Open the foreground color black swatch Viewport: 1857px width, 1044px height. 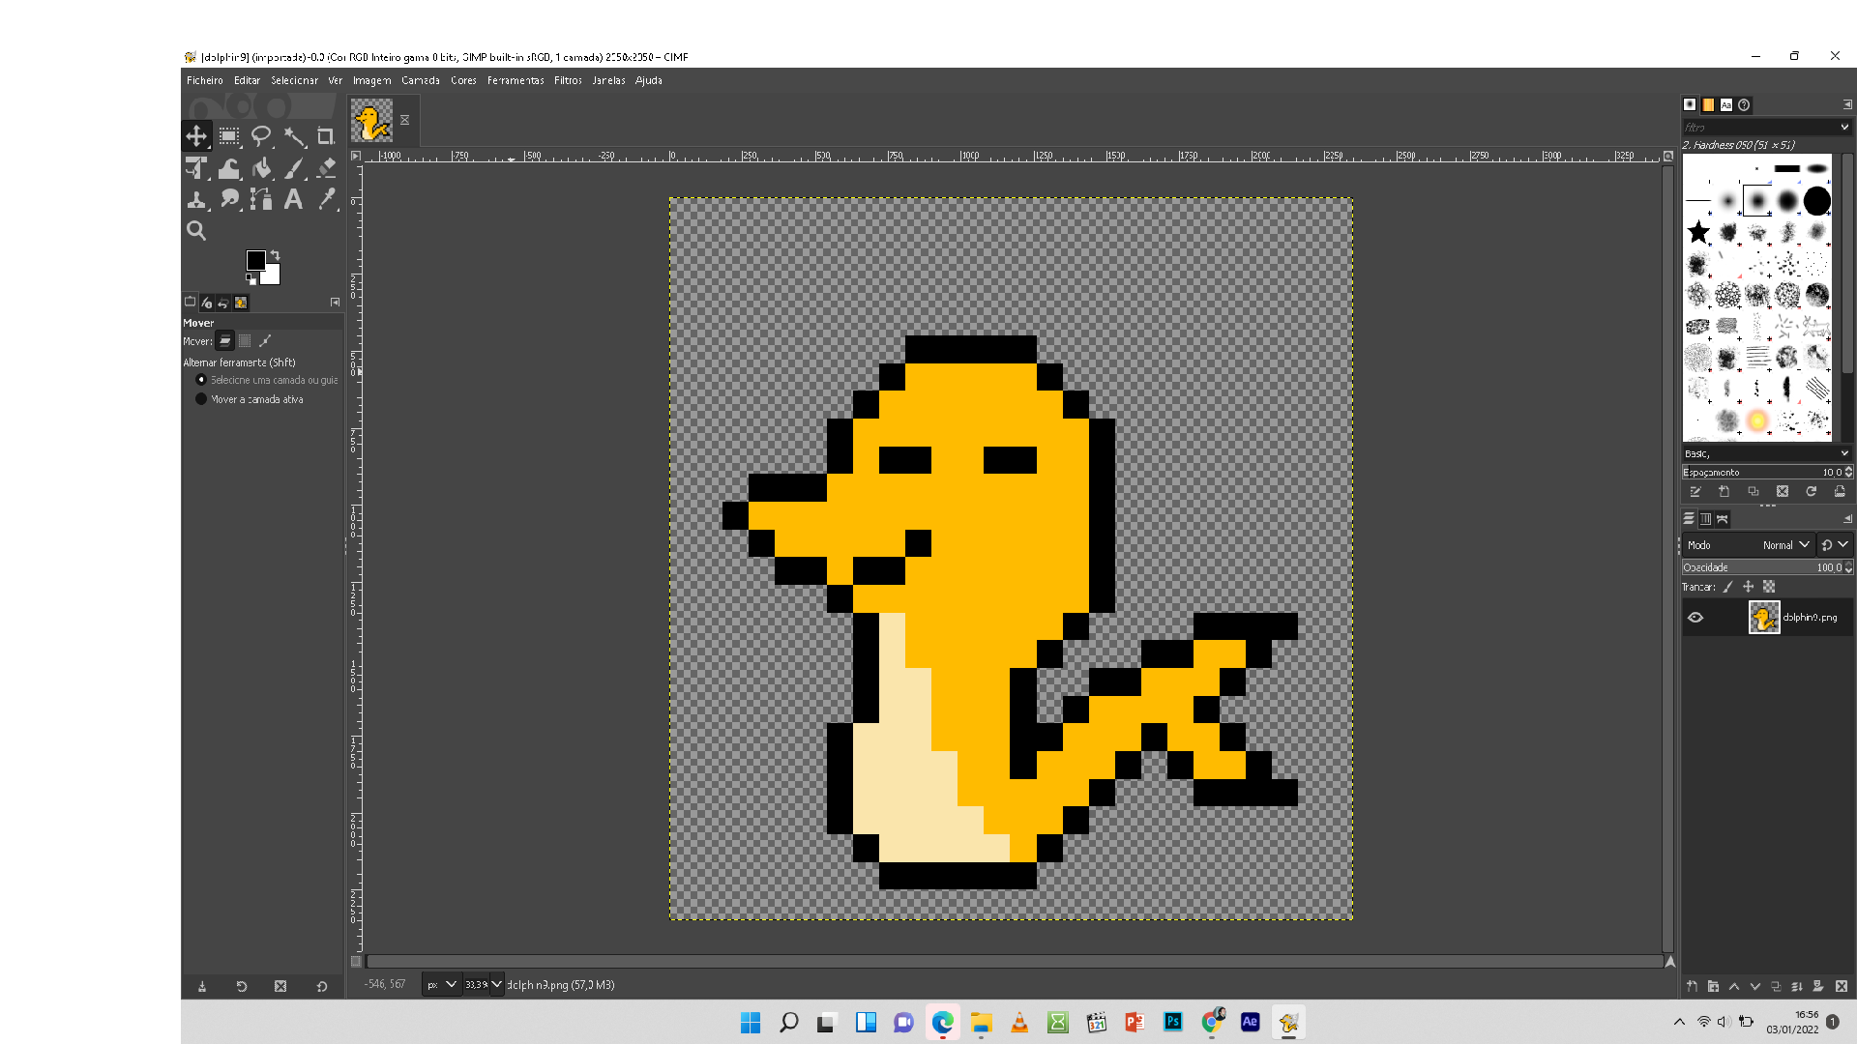coord(255,260)
